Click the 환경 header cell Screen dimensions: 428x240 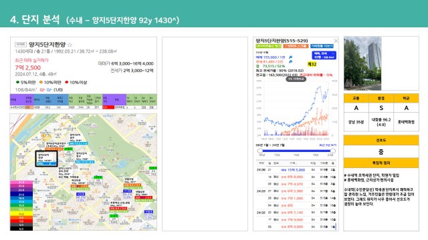381,98
